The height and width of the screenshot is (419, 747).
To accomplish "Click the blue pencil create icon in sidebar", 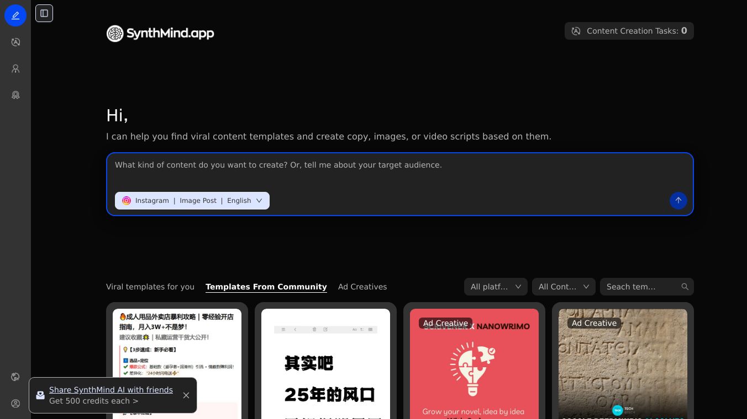I will [15, 15].
